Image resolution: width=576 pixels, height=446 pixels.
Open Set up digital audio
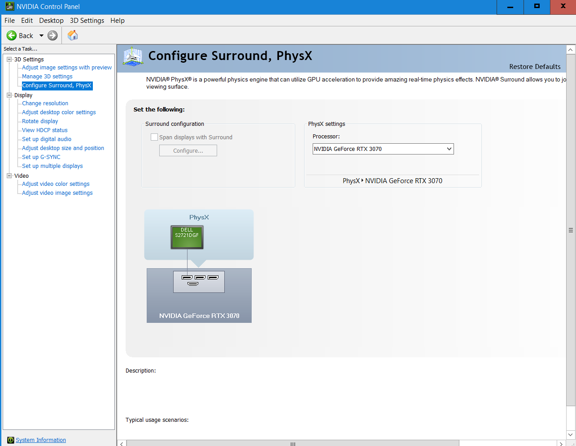(x=47, y=139)
